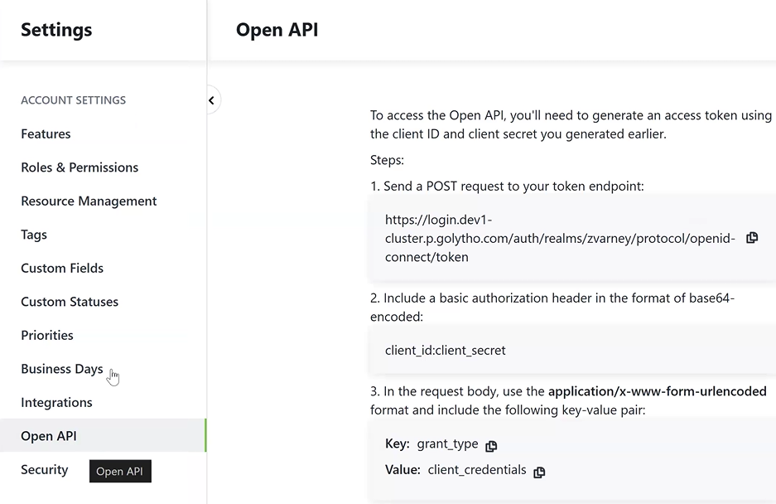Click the client_credentials value text
The height and width of the screenshot is (504, 776).
(477, 470)
